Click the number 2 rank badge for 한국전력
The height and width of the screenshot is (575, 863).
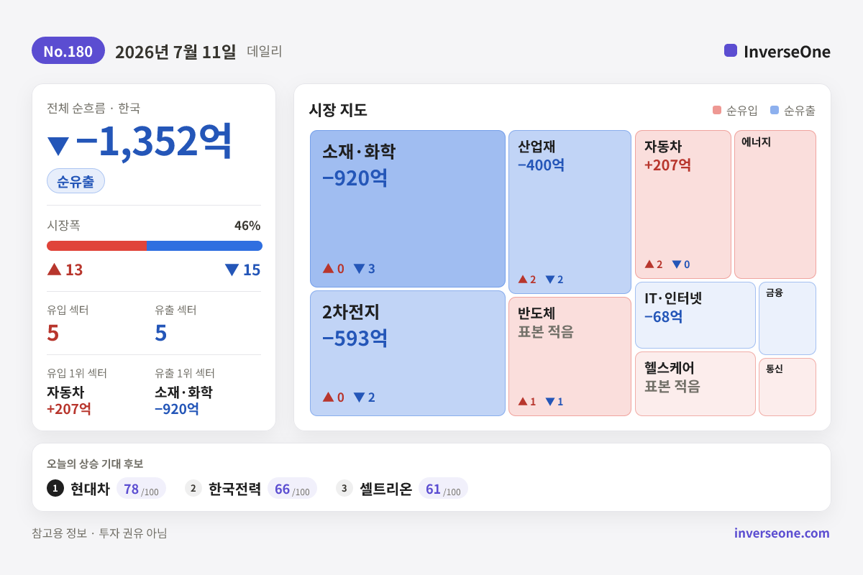pos(193,488)
